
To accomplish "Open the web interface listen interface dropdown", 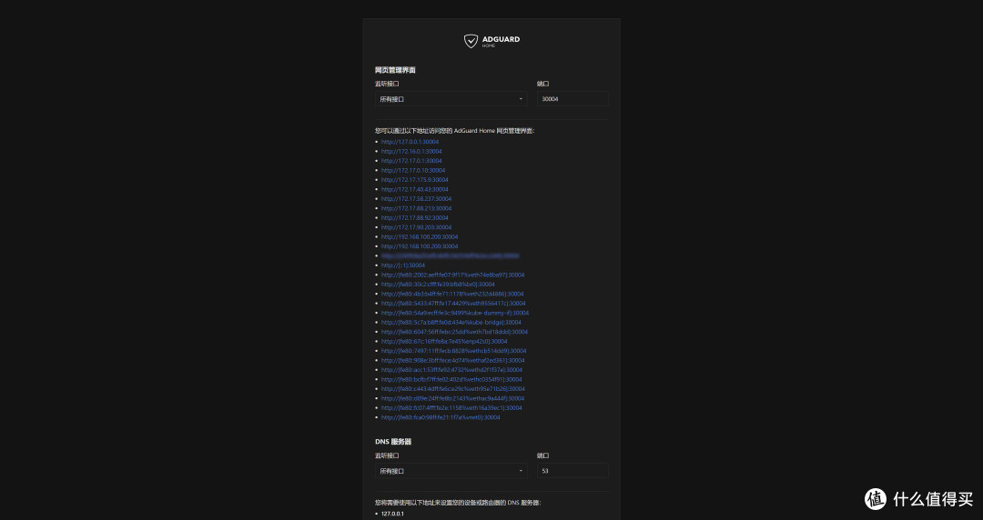I will pyautogui.click(x=451, y=99).
